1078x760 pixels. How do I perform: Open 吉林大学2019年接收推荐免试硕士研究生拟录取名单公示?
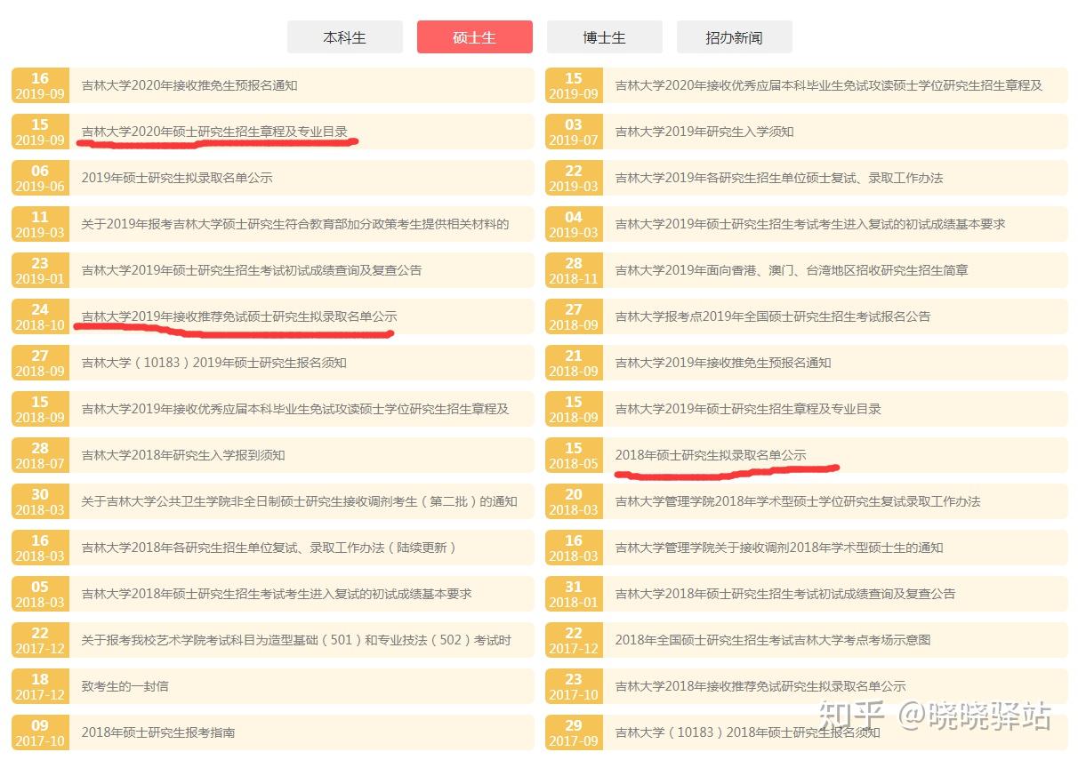pos(236,316)
